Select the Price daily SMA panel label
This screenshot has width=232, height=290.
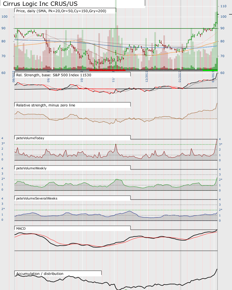pyautogui.click(x=61, y=11)
